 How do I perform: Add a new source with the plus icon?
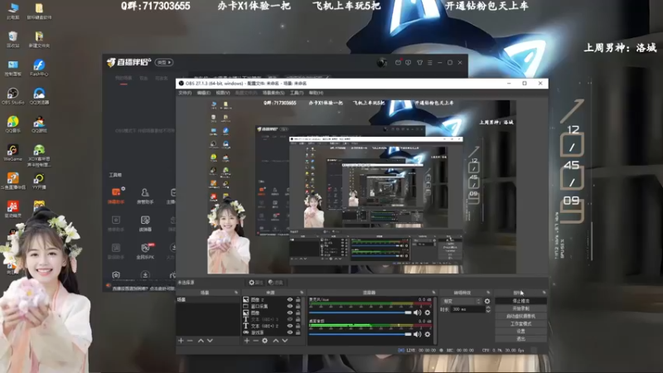pyautogui.click(x=247, y=341)
